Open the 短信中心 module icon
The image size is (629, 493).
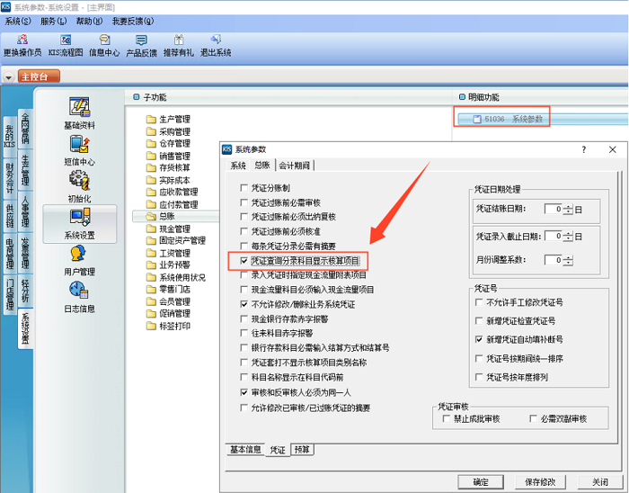(79, 145)
